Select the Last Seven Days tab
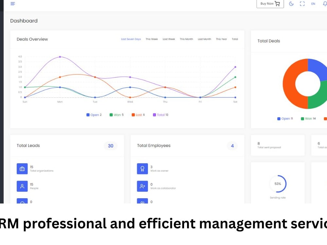327x245 pixels. [x=131, y=39]
